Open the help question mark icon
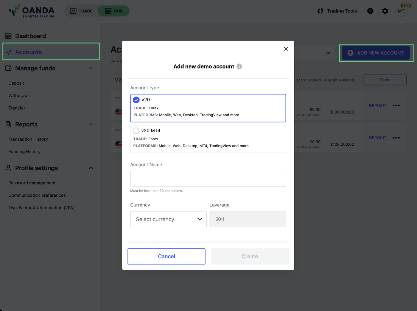This screenshot has width=417, height=311. pos(370,11)
